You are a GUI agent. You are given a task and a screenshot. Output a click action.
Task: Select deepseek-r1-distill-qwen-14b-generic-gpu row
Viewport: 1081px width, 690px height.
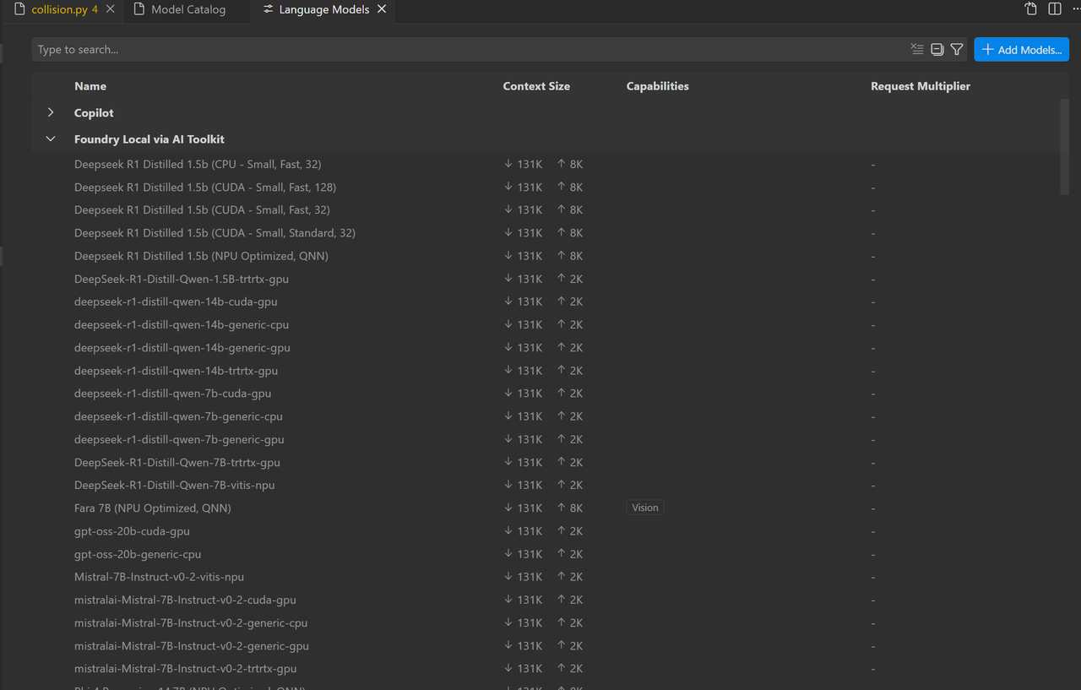(x=546, y=347)
